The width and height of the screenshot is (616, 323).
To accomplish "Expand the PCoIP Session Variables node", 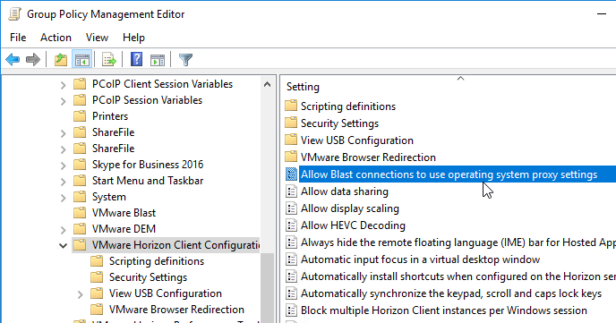I will coord(64,101).
